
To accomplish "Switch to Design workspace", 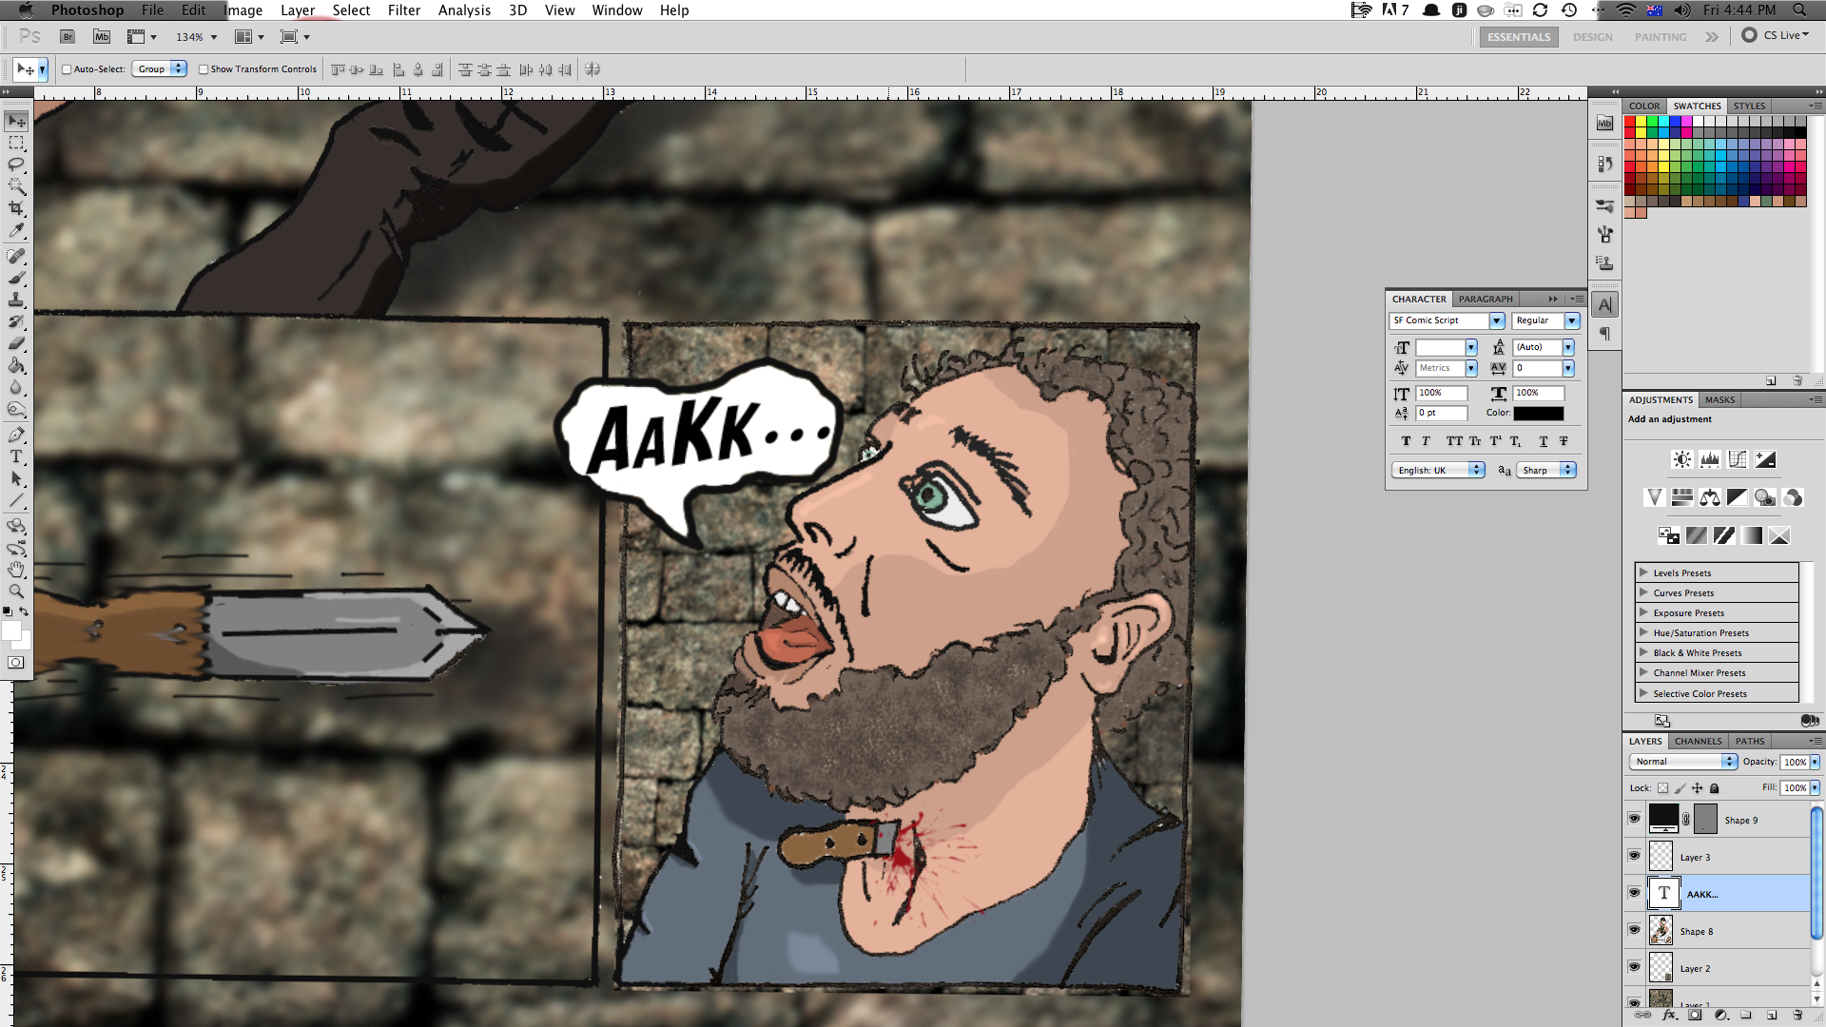I will click(1593, 37).
